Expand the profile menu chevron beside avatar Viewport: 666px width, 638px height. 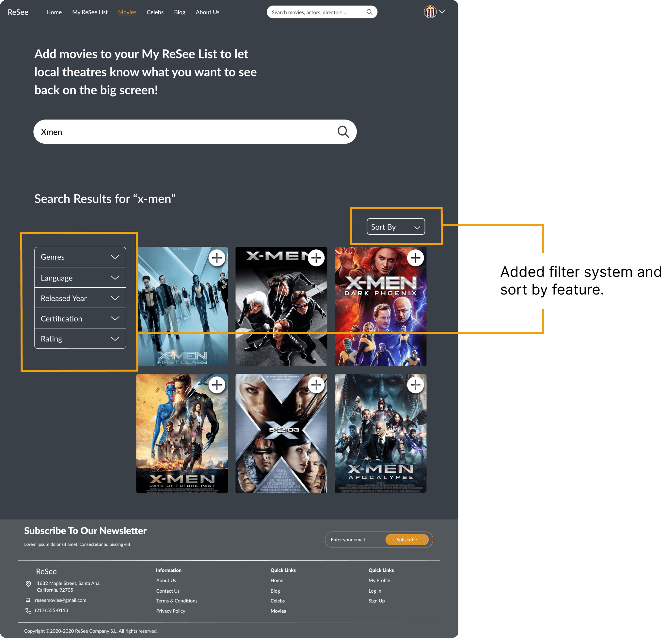(442, 12)
